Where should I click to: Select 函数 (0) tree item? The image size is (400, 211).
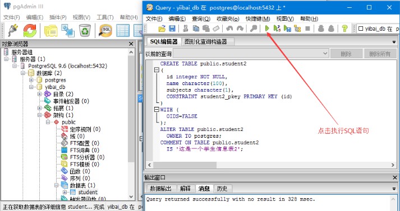[x=80, y=171]
